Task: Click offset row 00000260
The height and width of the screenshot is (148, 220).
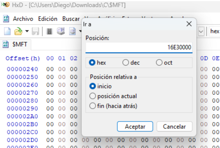Action: (22, 85)
